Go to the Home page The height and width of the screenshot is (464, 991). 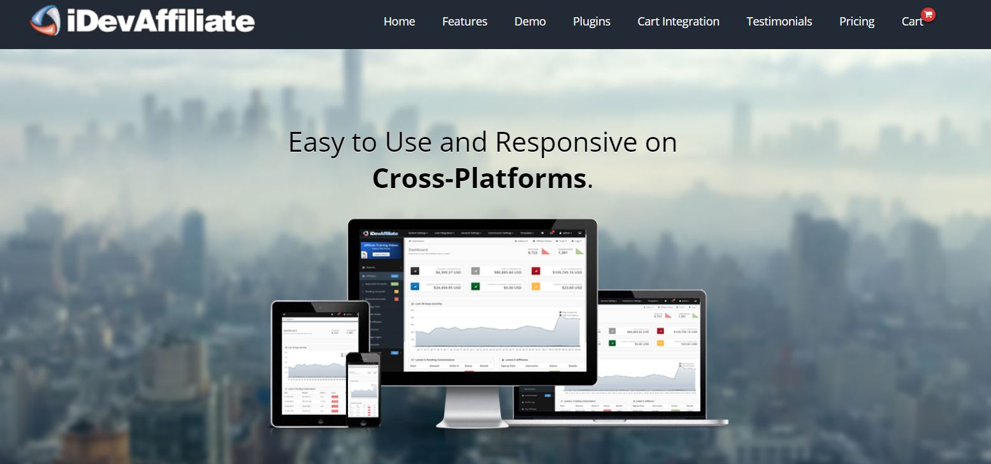pos(399,22)
